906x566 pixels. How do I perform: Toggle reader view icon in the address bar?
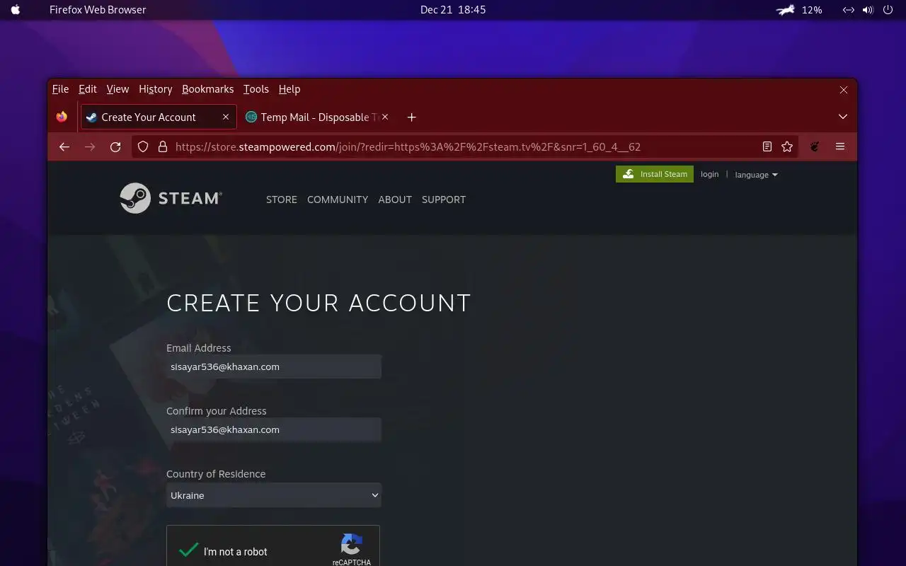click(767, 146)
